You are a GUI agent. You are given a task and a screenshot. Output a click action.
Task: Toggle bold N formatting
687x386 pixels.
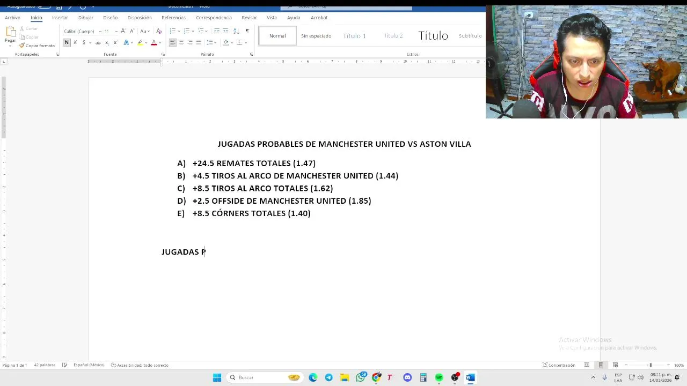coord(67,42)
